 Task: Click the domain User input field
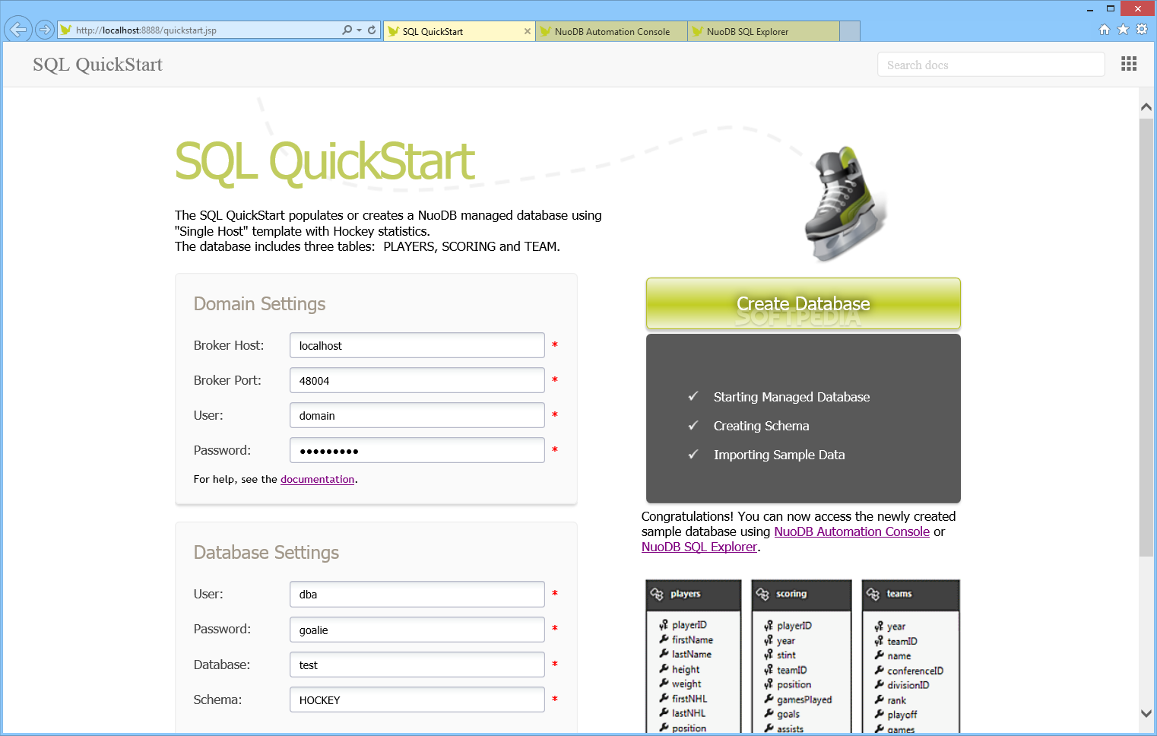(417, 415)
